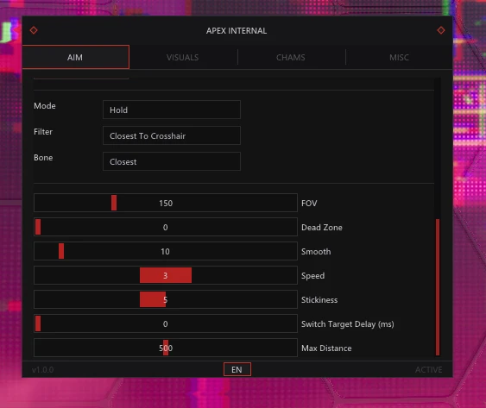Click the v1.0.0 version text
Image resolution: width=486 pixels, height=408 pixels.
coord(43,369)
